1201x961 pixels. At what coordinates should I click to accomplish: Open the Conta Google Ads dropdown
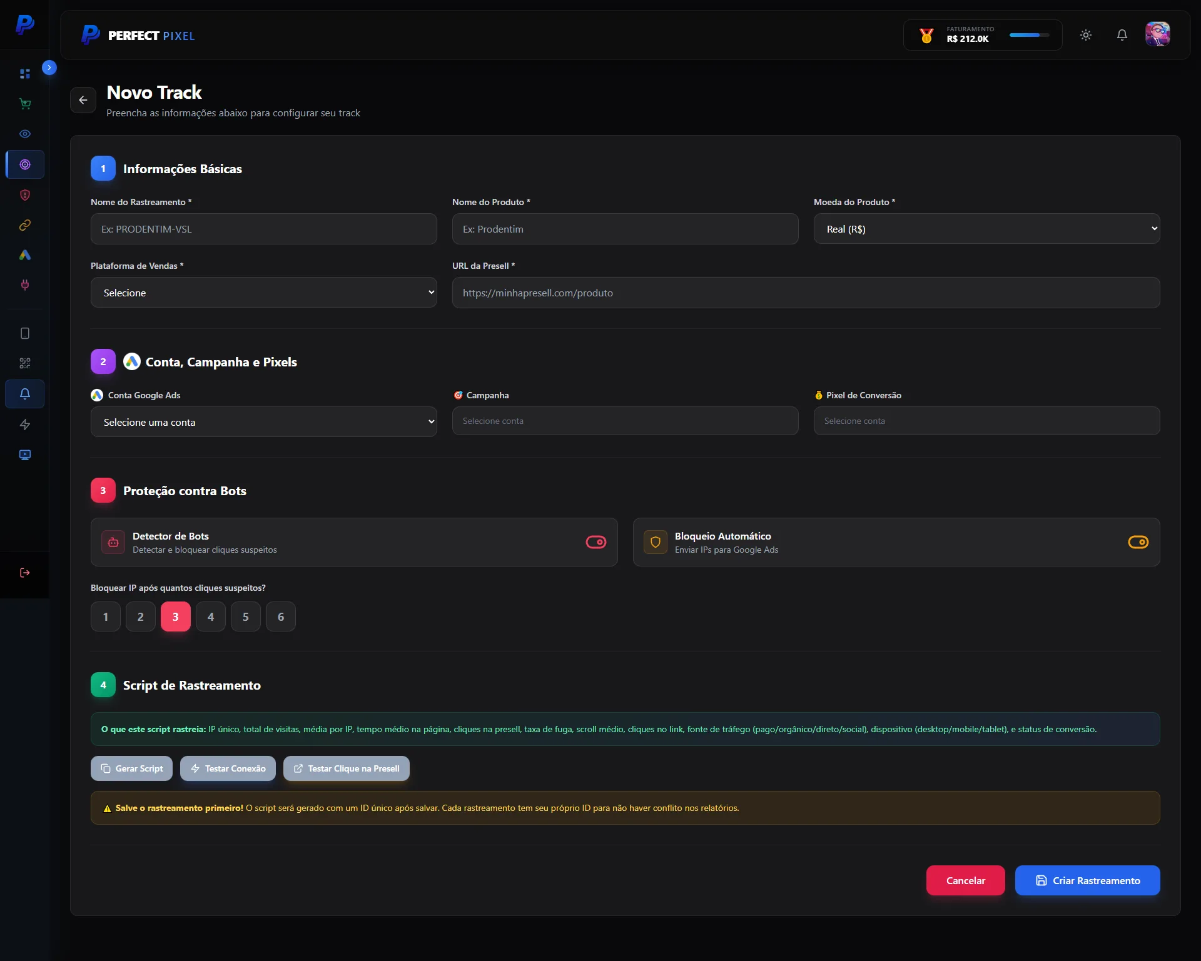click(x=263, y=422)
